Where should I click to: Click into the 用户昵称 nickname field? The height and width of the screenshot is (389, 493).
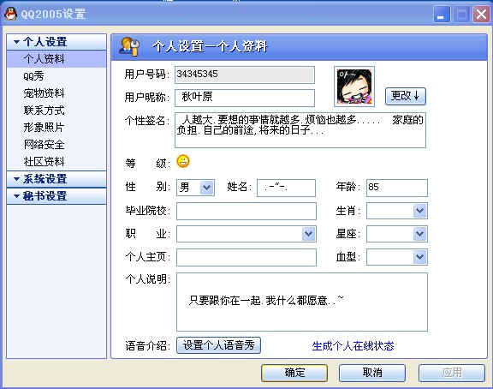[x=245, y=98]
